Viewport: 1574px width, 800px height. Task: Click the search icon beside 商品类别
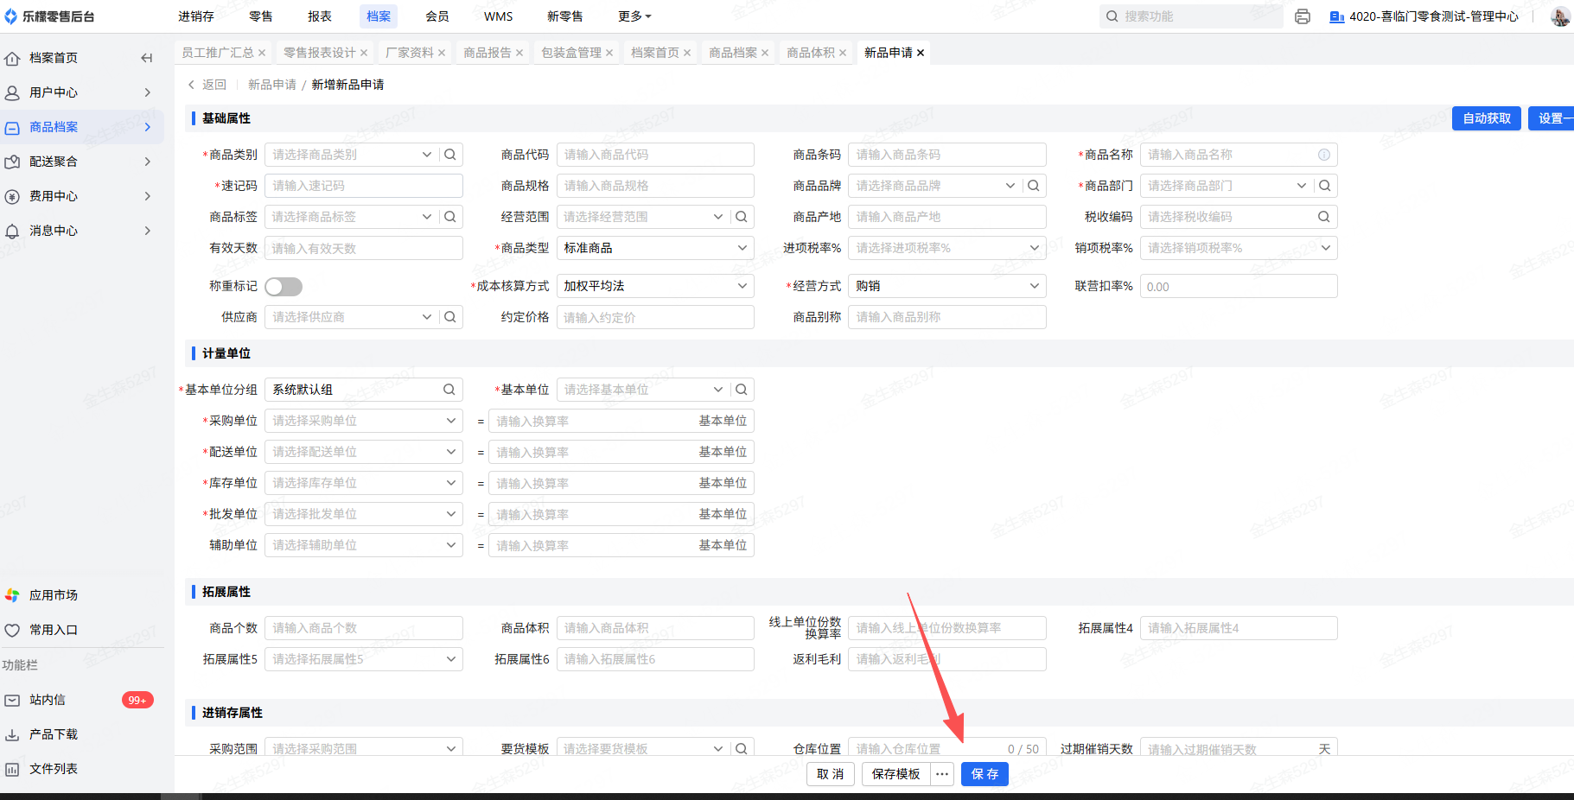(x=450, y=155)
